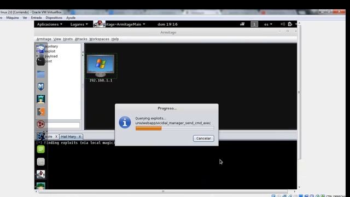The image size is (350, 197).
Task: Click the info icon in Progreso dialog
Action: coord(125,123)
